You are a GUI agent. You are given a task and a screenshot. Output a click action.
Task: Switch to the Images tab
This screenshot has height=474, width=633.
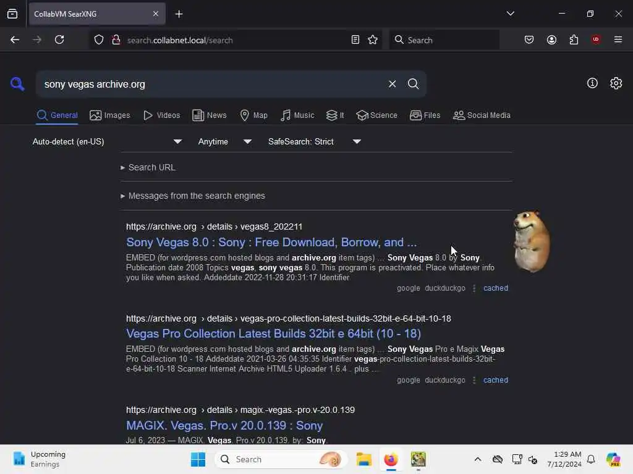[110, 115]
